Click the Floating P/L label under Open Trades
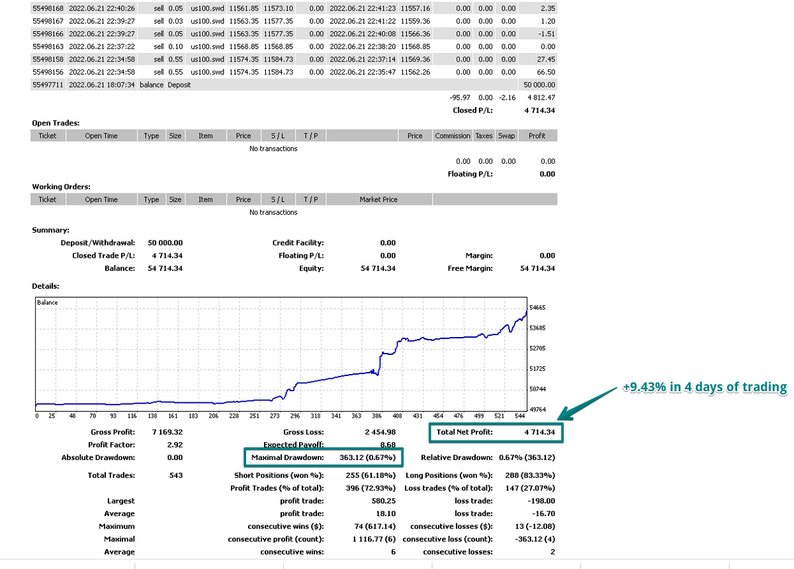 tap(470, 174)
